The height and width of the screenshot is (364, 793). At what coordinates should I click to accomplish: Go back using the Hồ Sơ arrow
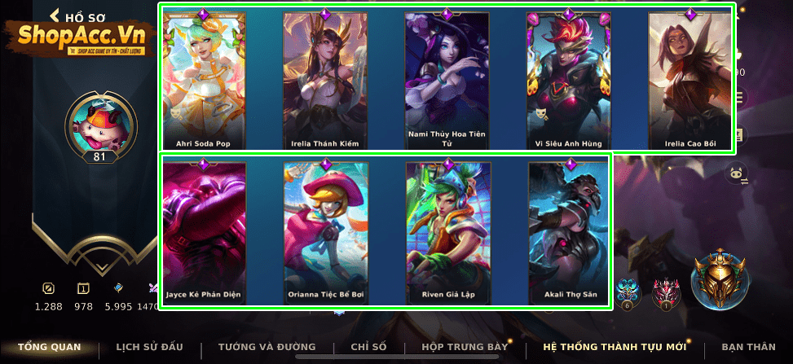pos(55,15)
